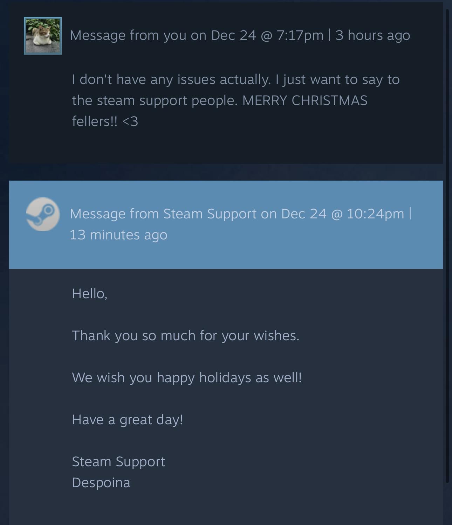
Task: Click the 'I don't have any issues actually' line
Action: 172,79
